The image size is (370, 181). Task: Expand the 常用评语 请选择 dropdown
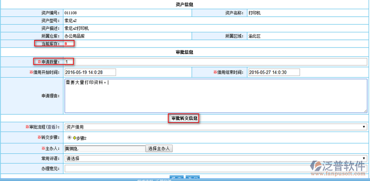tap(216, 159)
